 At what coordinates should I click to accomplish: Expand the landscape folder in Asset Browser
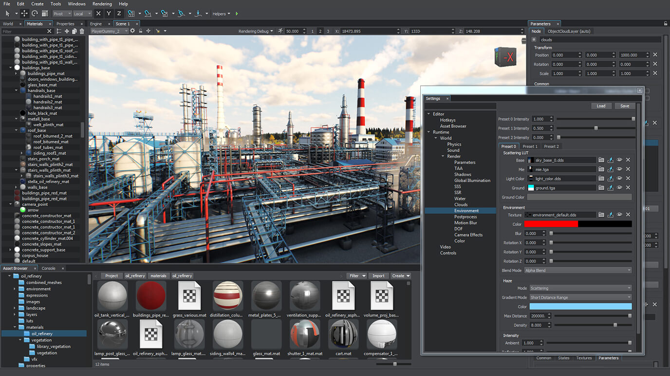15,308
